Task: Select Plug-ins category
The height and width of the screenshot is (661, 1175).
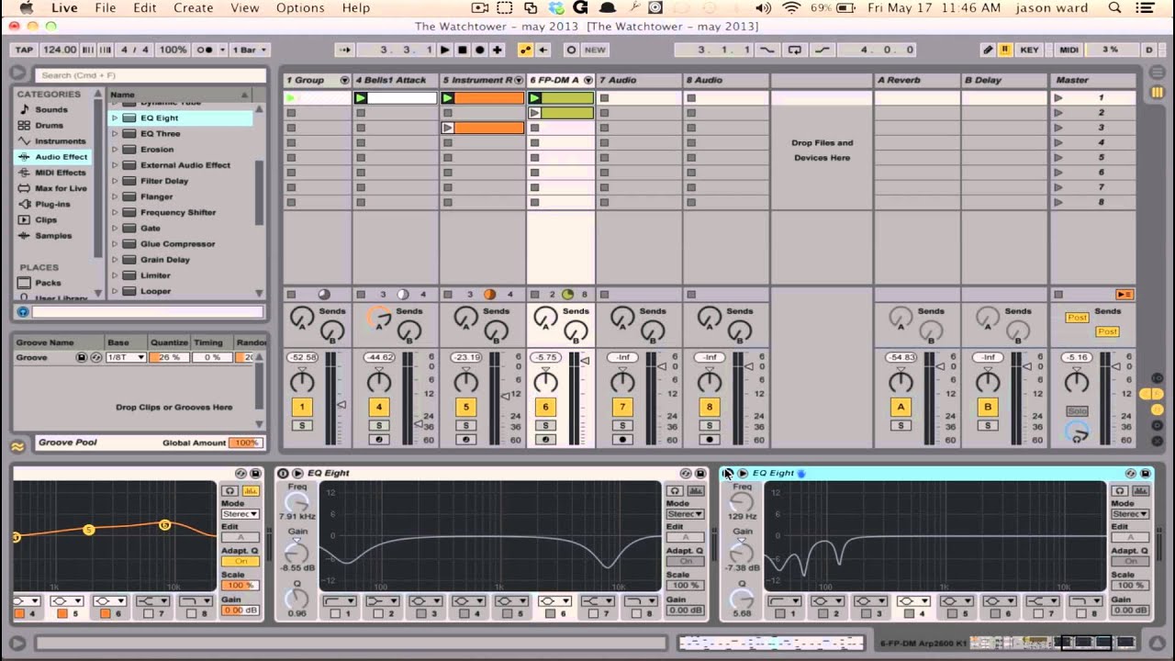Action: 52,204
